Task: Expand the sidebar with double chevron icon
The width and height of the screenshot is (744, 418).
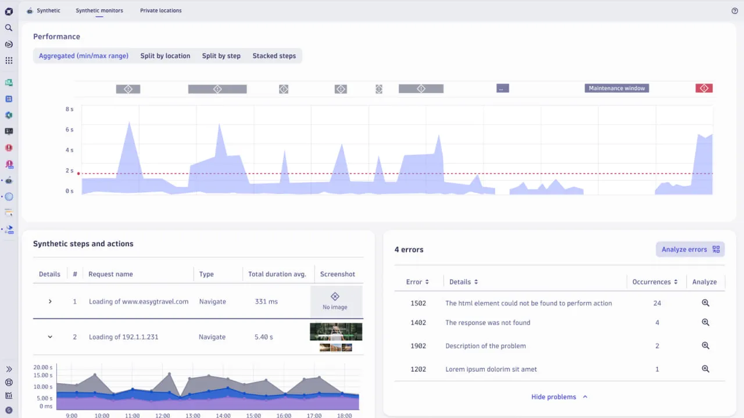Action: (x=9, y=369)
